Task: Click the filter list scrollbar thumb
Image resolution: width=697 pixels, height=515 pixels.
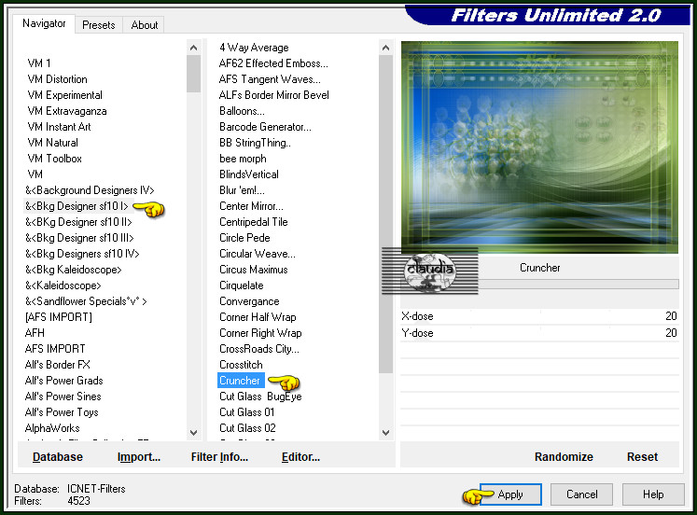Action: [x=386, y=214]
